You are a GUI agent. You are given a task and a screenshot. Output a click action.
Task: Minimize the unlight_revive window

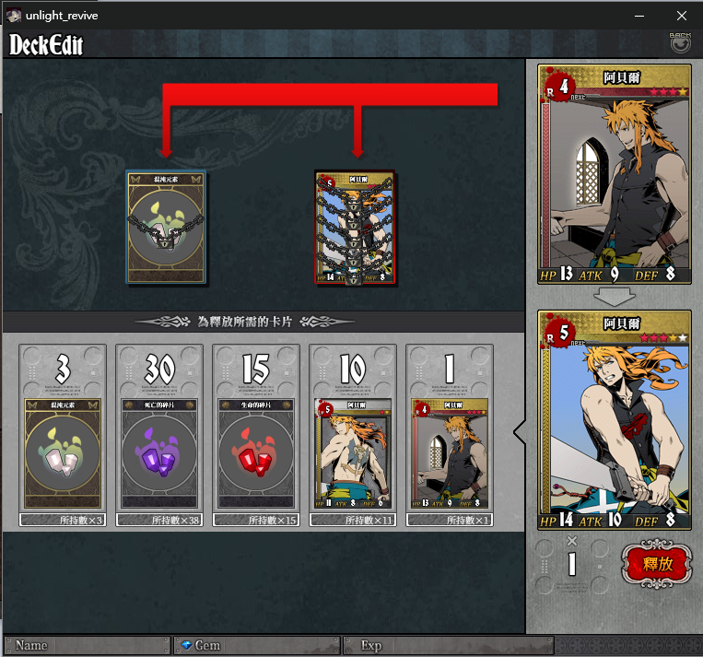(639, 16)
